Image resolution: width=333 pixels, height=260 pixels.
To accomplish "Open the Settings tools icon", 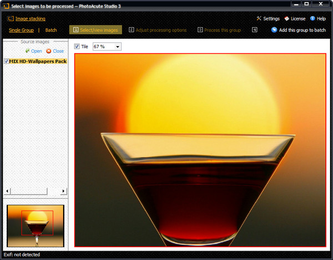I will pyautogui.click(x=259, y=19).
